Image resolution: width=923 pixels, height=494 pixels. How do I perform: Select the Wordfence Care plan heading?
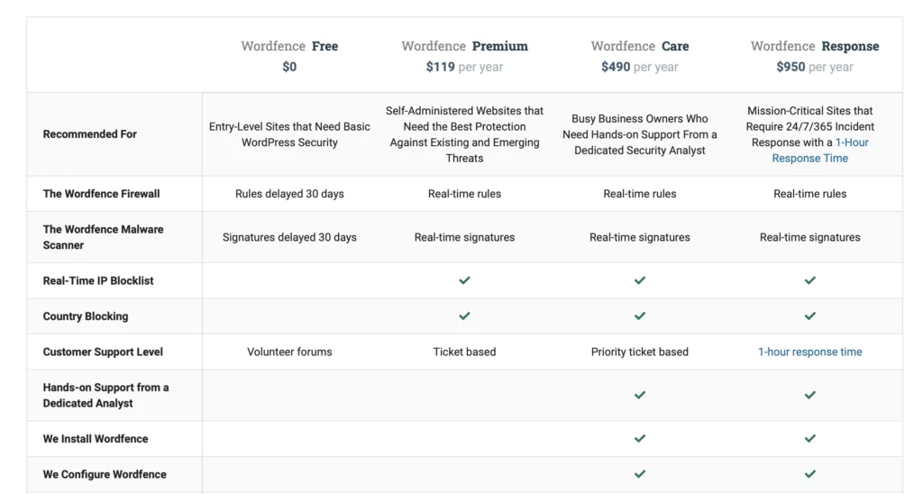640,46
